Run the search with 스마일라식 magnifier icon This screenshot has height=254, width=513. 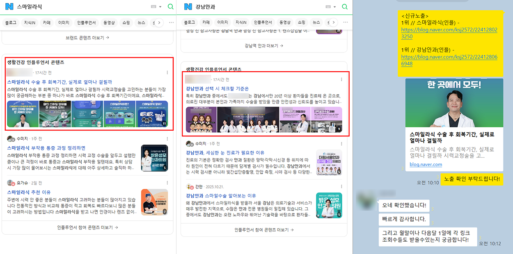click(171, 7)
